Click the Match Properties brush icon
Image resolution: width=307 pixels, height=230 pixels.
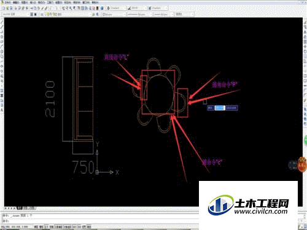(x=42, y=8)
